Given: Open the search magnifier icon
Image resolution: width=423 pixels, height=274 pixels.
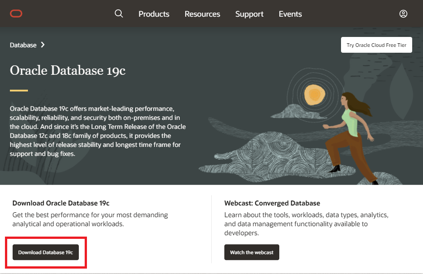Looking at the screenshot, I should [118, 14].
